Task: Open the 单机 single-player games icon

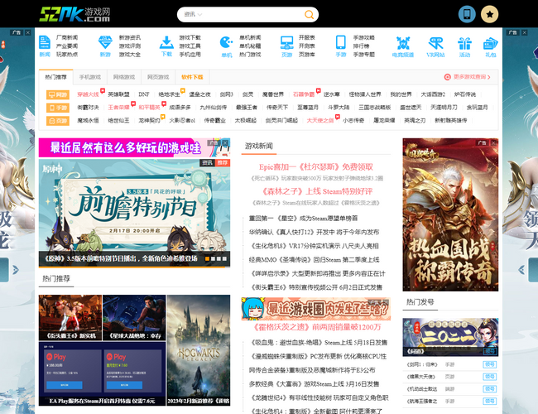Action: (227, 45)
